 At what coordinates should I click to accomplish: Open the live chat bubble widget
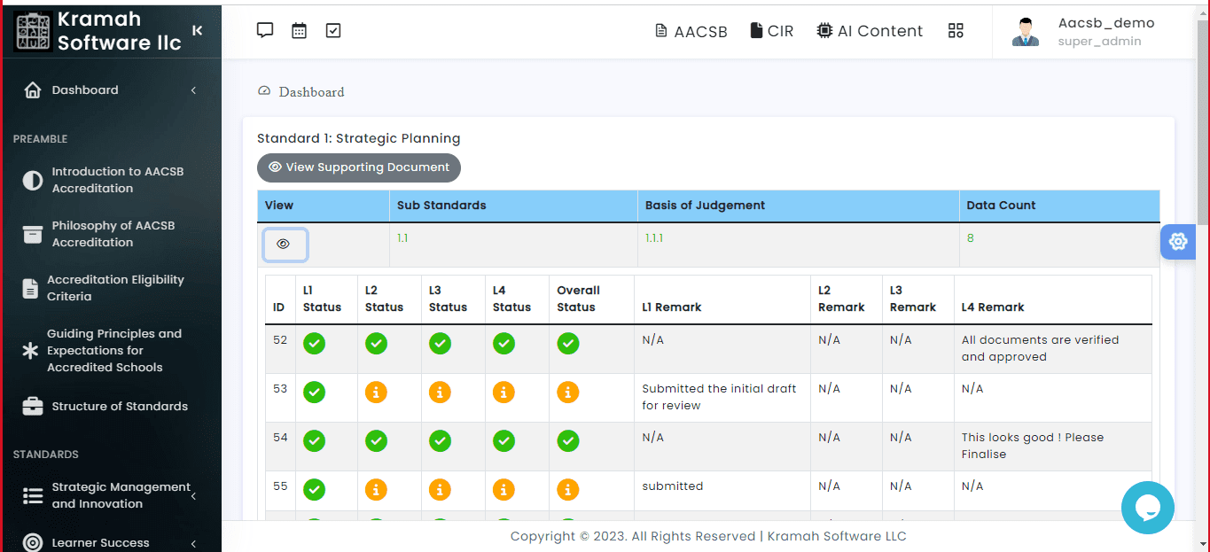1147,508
